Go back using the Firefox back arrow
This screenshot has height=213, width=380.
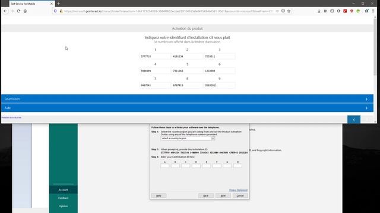pos(5,11)
